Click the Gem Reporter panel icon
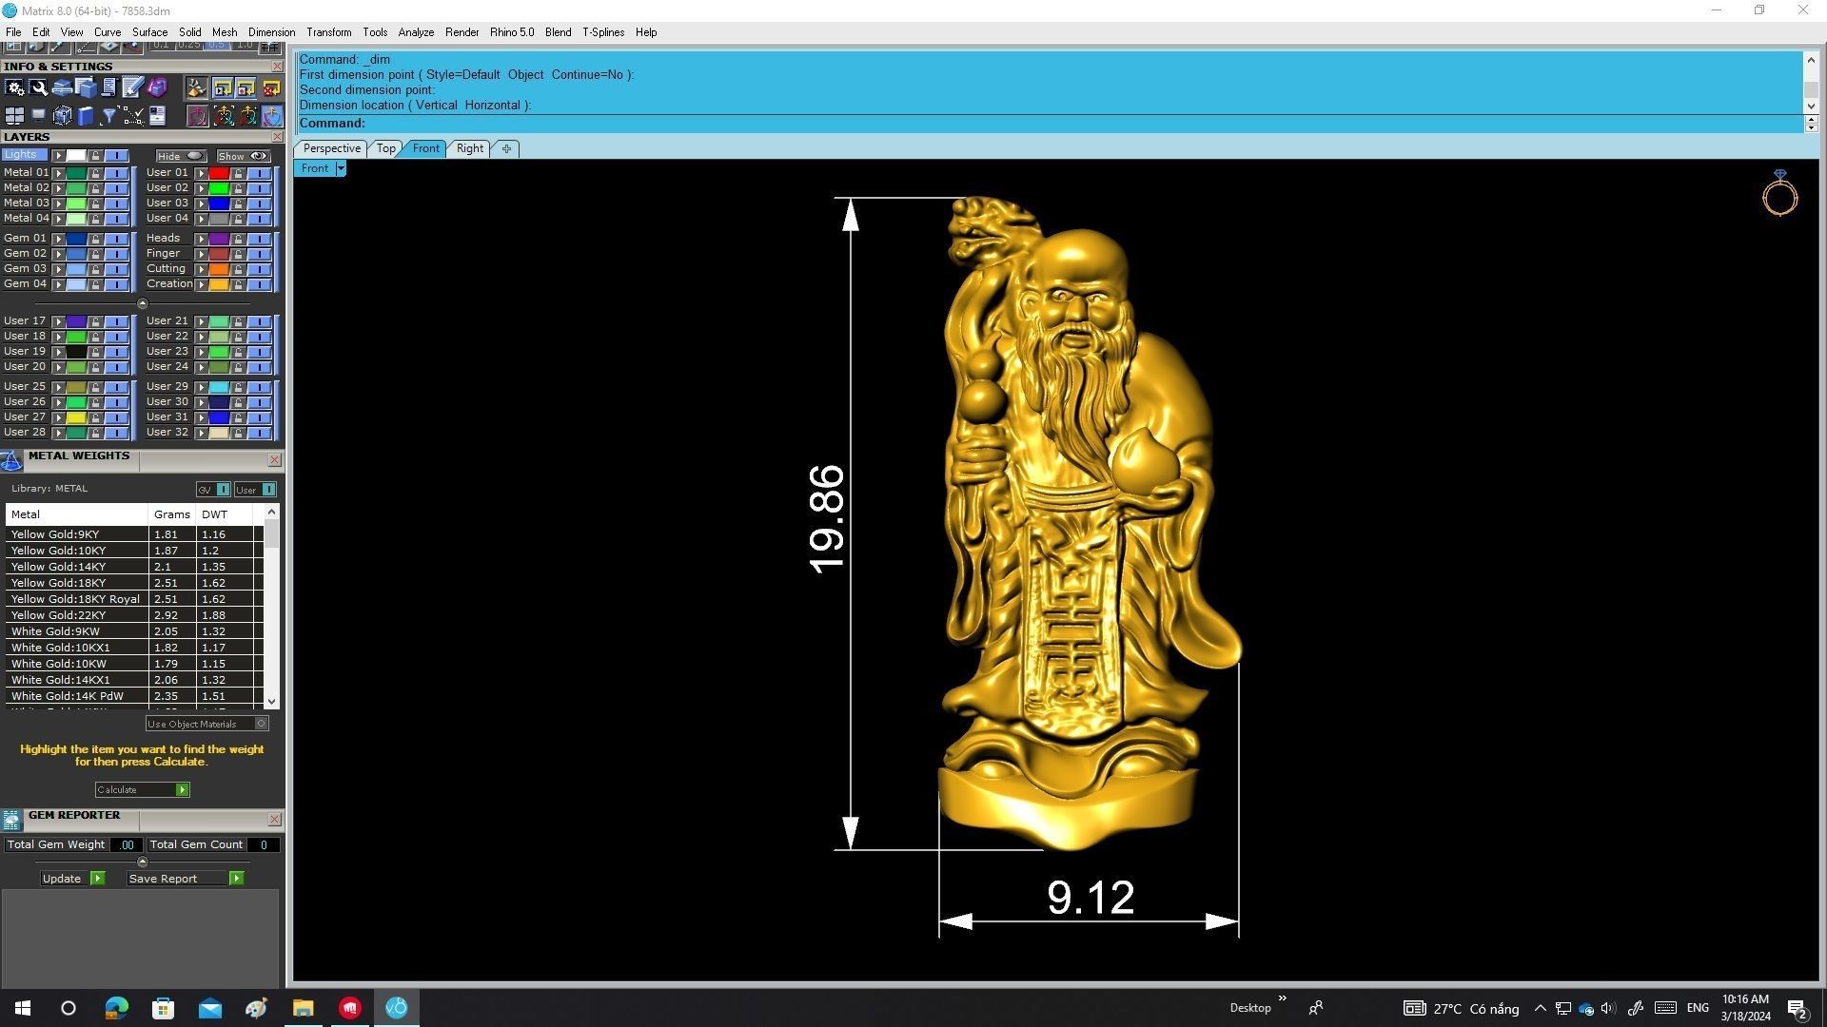The image size is (1827, 1027). (x=11, y=820)
